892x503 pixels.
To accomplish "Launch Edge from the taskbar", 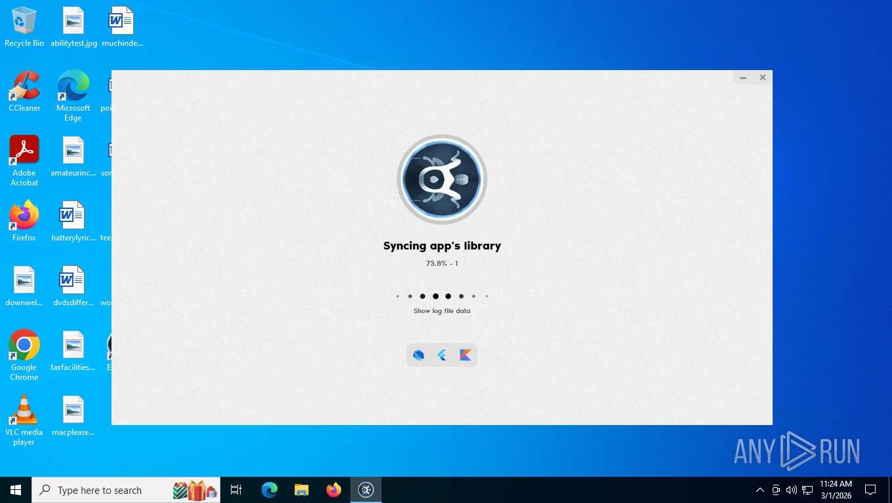I will (270, 490).
